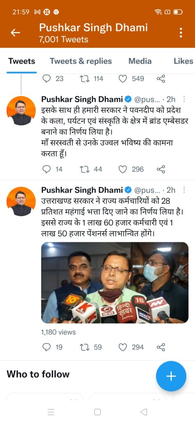Open the three-dot overflow menu in header
The height and width of the screenshot is (424, 195).
pyautogui.click(x=181, y=33)
